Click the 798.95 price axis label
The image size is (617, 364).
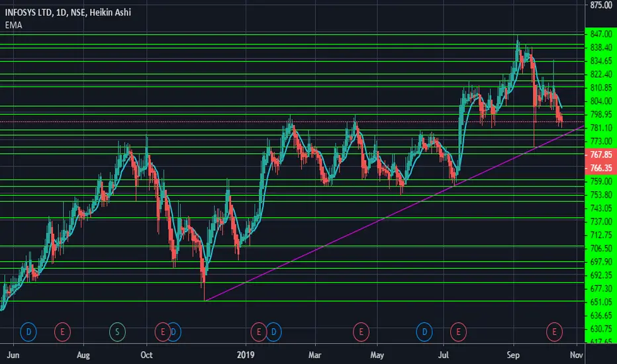coord(601,114)
